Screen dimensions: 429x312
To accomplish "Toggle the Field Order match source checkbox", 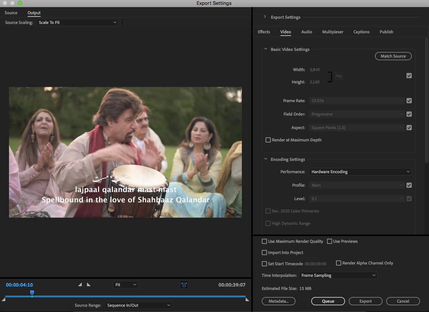I will coord(409,114).
